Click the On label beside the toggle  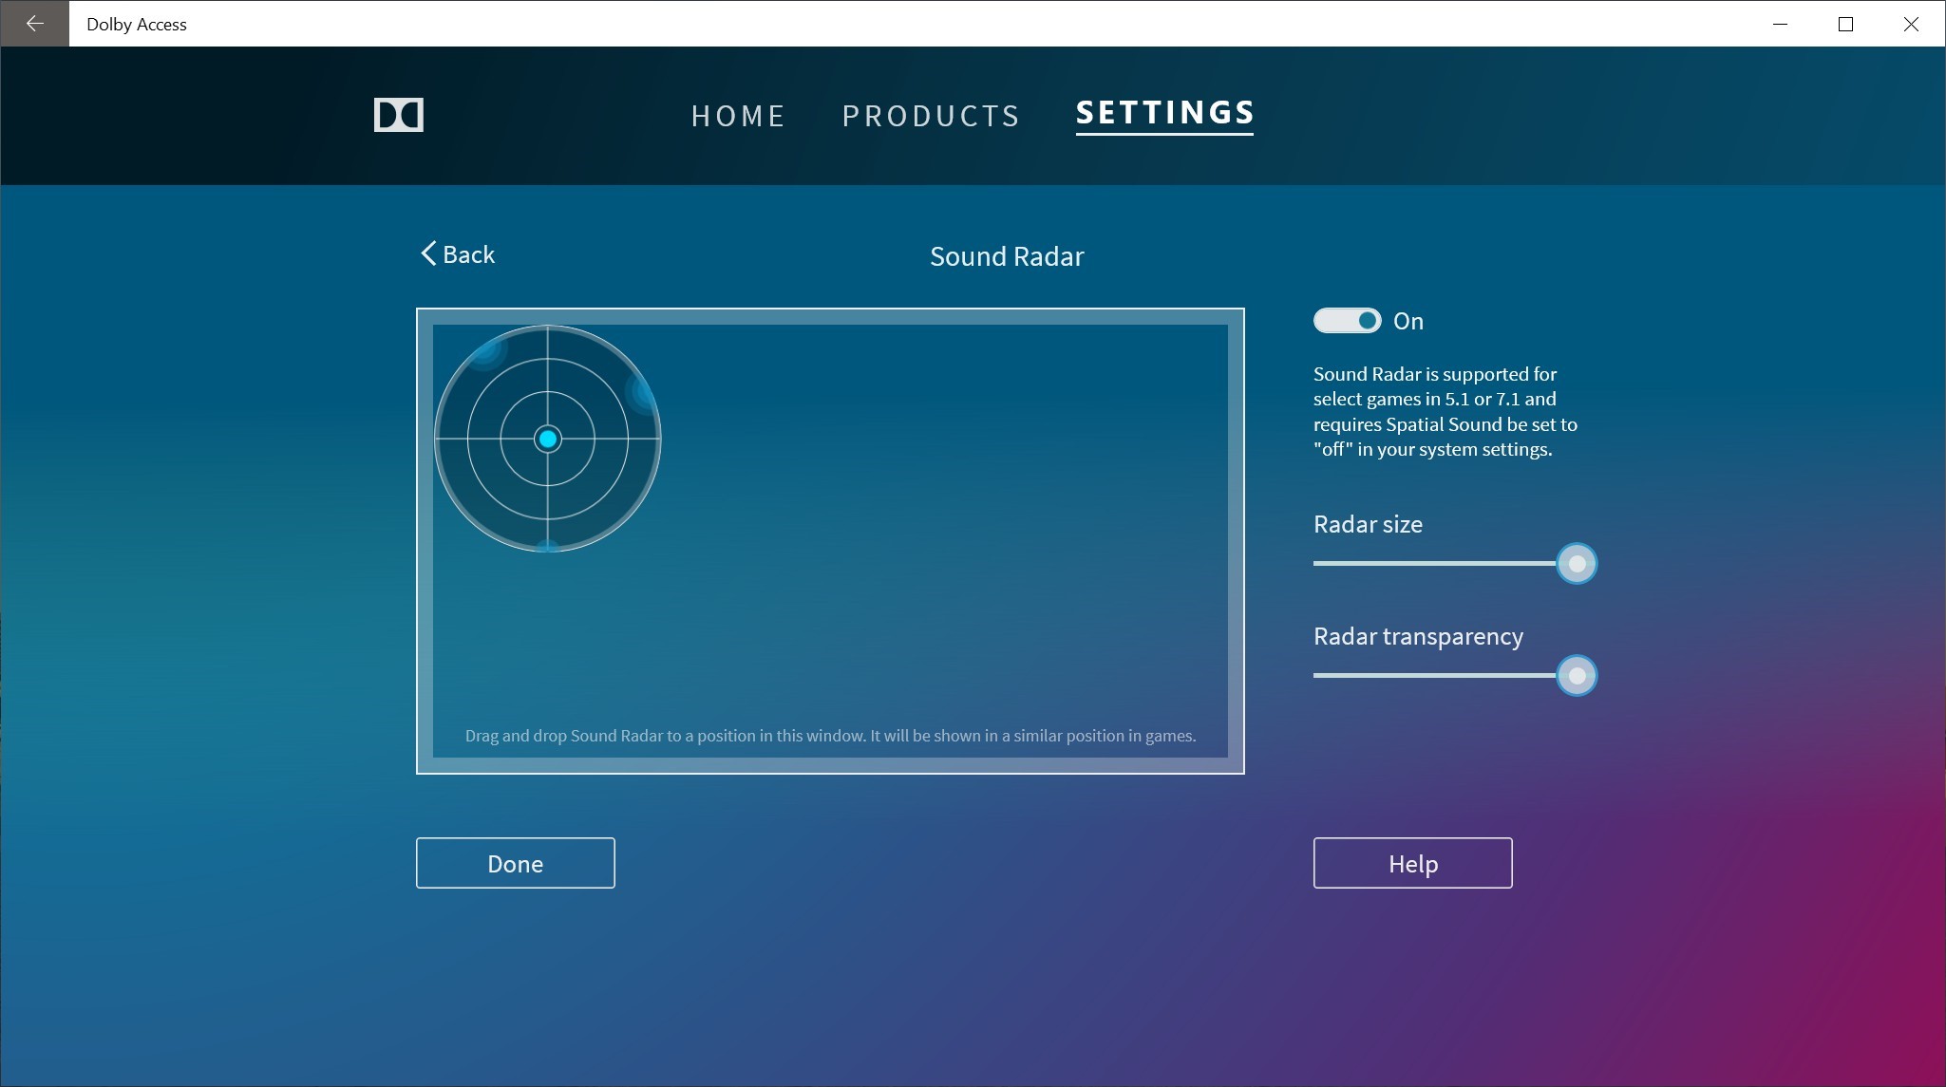click(x=1408, y=321)
